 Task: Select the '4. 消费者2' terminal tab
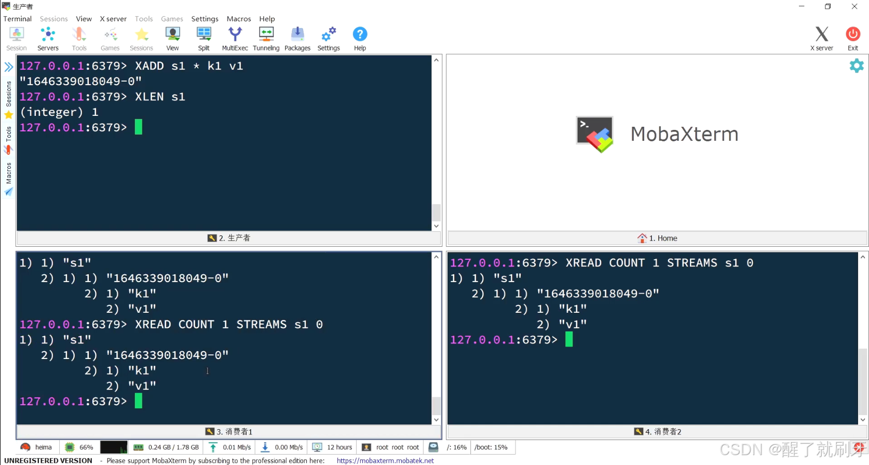click(x=658, y=432)
